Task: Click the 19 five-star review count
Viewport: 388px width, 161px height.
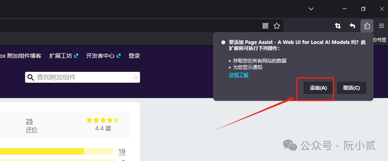Action: tap(121, 151)
